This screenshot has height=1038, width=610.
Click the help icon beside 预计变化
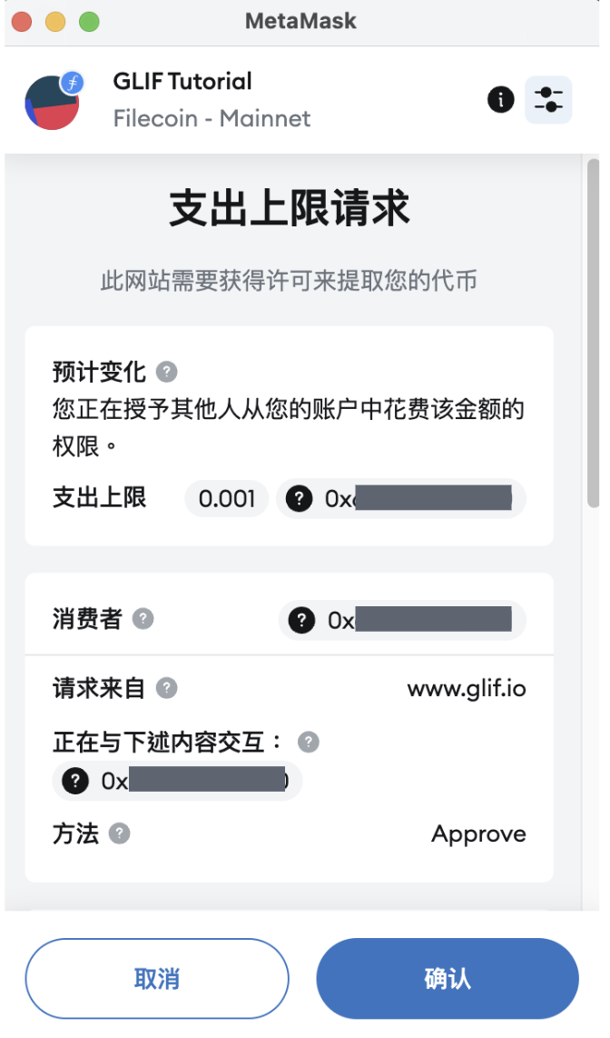[x=165, y=372]
